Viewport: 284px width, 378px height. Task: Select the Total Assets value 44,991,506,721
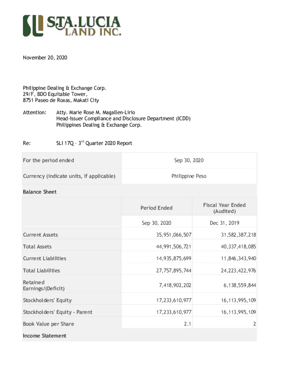(173, 247)
